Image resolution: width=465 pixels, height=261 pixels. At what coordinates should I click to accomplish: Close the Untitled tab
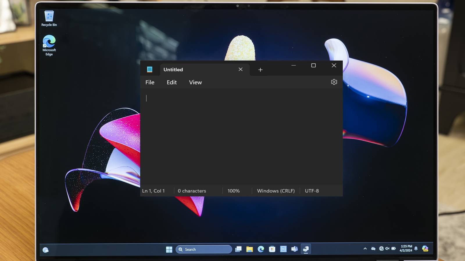coord(240,69)
